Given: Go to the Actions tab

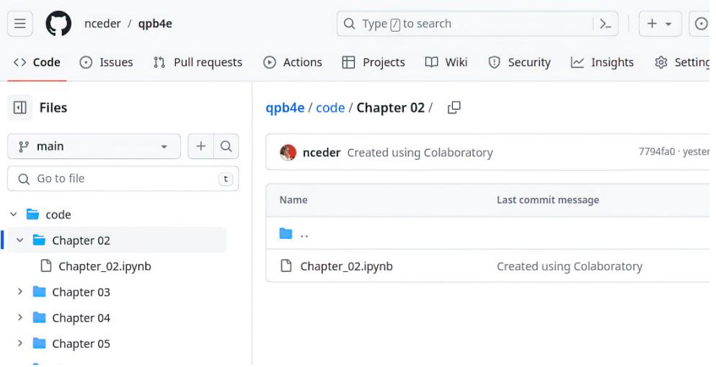Looking at the screenshot, I should (293, 63).
